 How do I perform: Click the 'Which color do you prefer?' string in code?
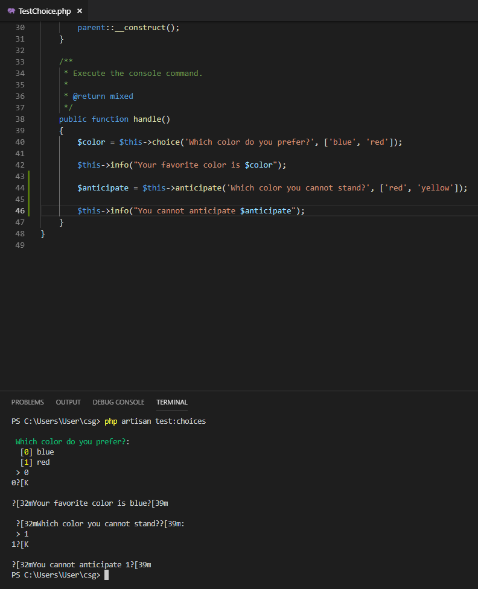point(249,142)
